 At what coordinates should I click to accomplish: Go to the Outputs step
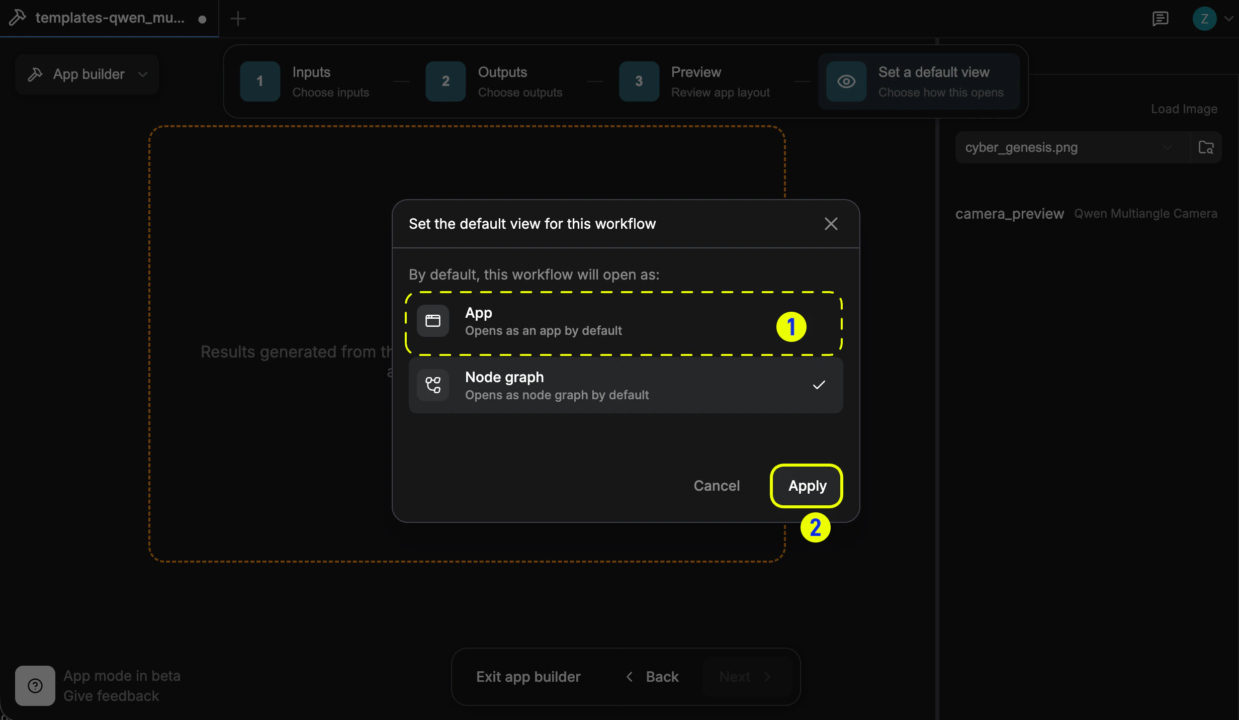point(502,81)
